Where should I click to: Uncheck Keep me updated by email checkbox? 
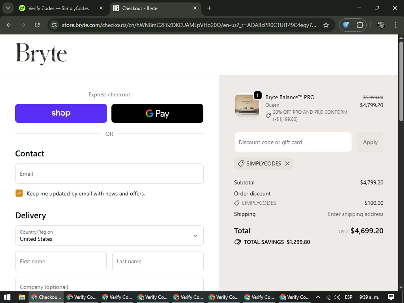19,193
